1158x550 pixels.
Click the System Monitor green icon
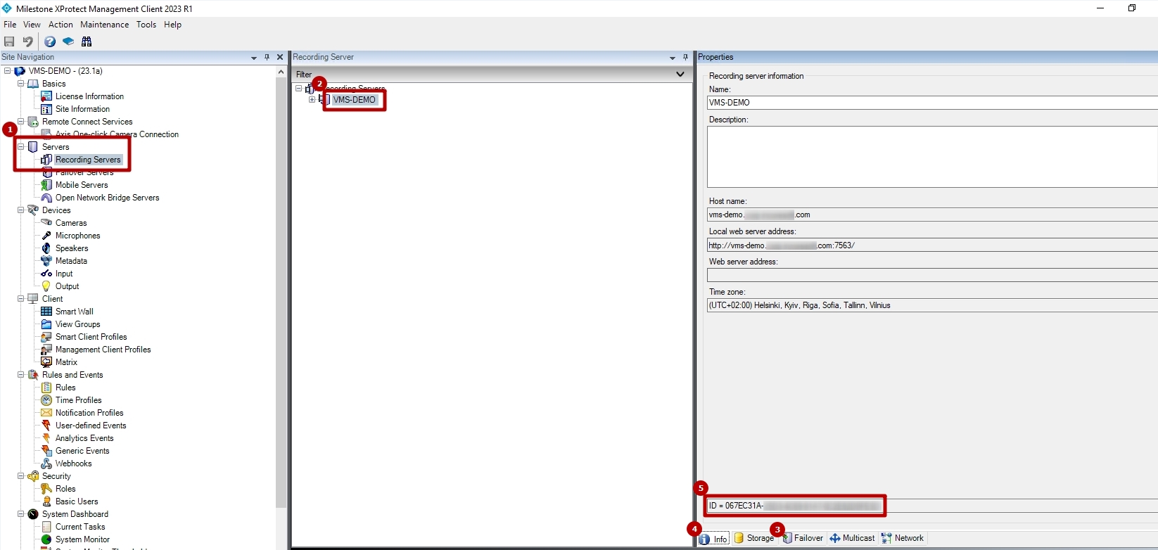pyautogui.click(x=46, y=539)
